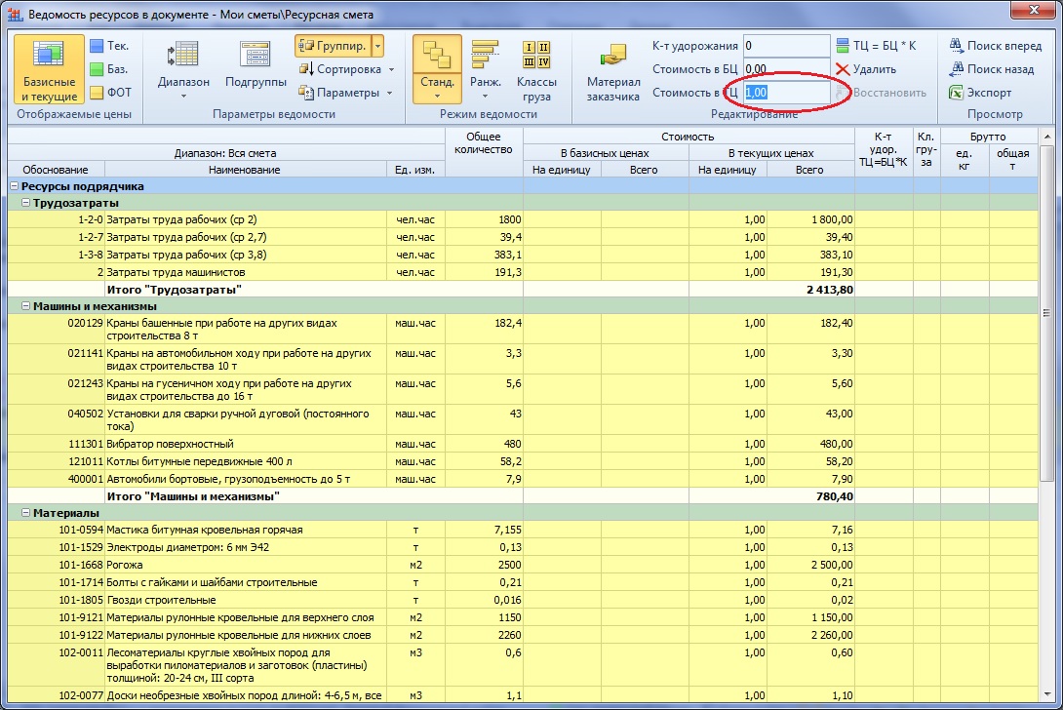Toggle the ФОТ price display
The image size is (1063, 710).
[x=109, y=93]
